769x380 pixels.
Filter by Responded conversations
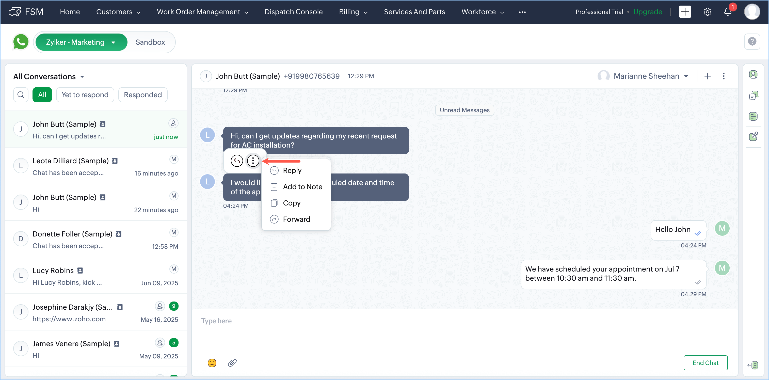click(143, 95)
